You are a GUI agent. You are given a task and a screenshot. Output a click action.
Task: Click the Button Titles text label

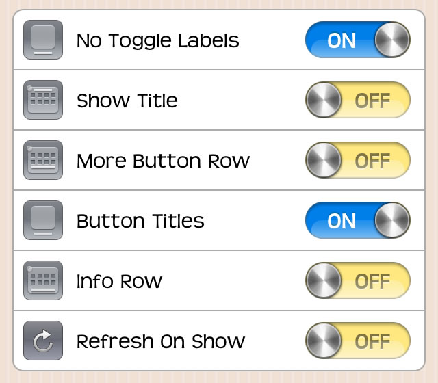tap(140, 221)
